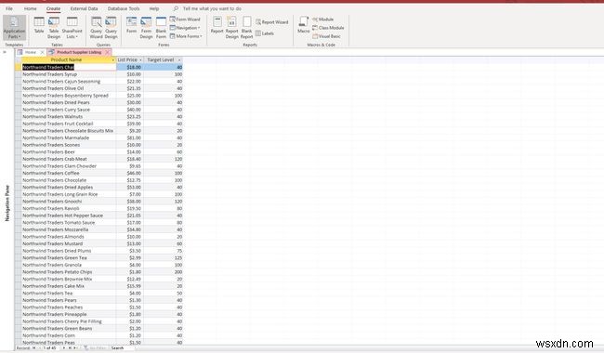Image resolution: width=604 pixels, height=353 pixels.
Task: Open Table Design view
Action: point(54,28)
